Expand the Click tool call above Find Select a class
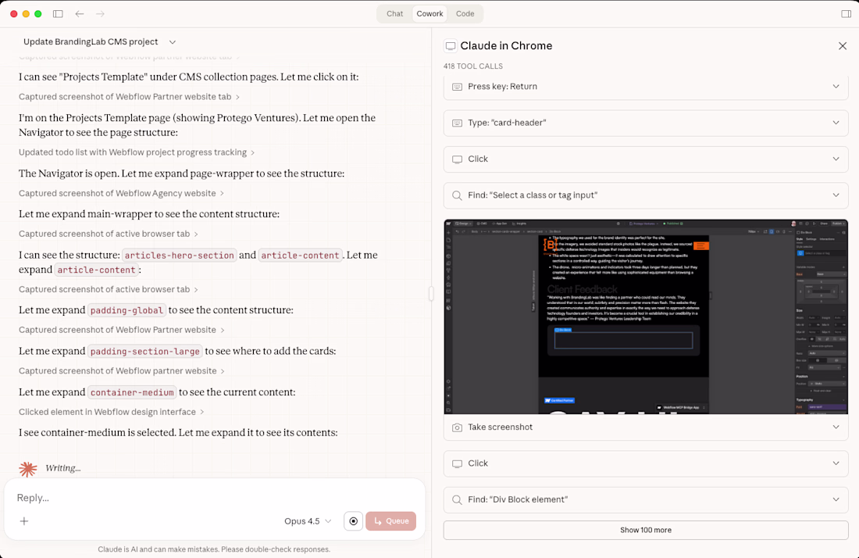The image size is (859, 558). click(x=836, y=159)
